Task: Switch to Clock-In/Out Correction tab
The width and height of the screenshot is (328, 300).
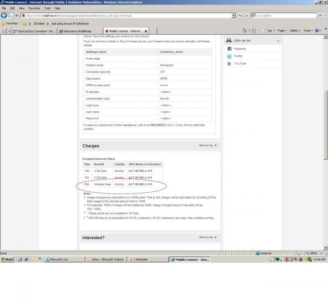Action: pyautogui.click(x=34, y=31)
